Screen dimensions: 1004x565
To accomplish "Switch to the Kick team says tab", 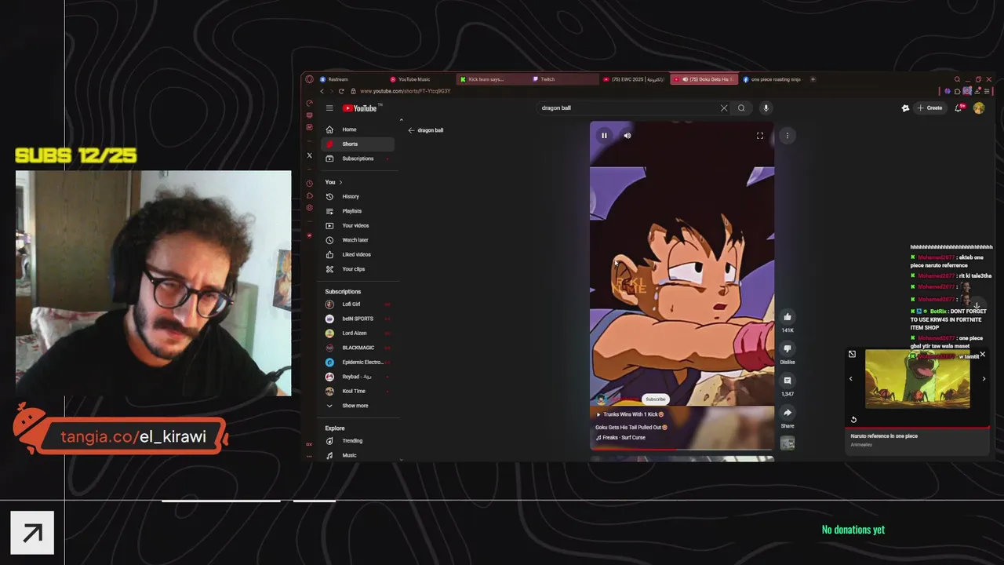I will tap(493, 79).
